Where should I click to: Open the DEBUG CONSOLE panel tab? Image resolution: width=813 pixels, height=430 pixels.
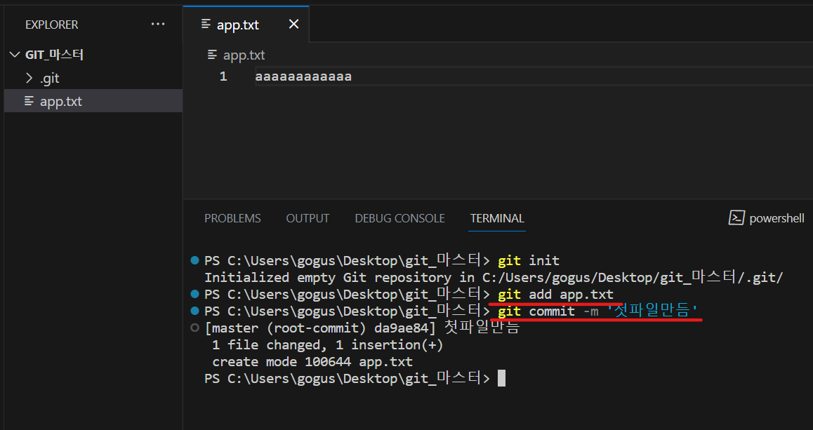click(x=399, y=218)
